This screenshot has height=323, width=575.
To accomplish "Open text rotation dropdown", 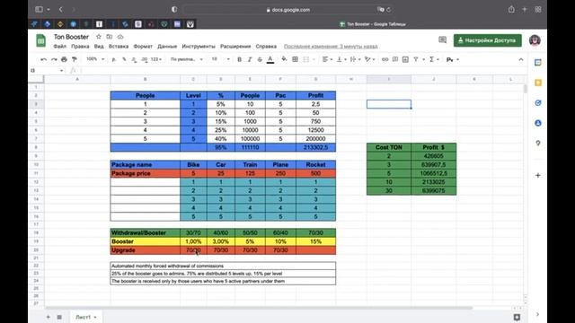I will pos(369,59).
